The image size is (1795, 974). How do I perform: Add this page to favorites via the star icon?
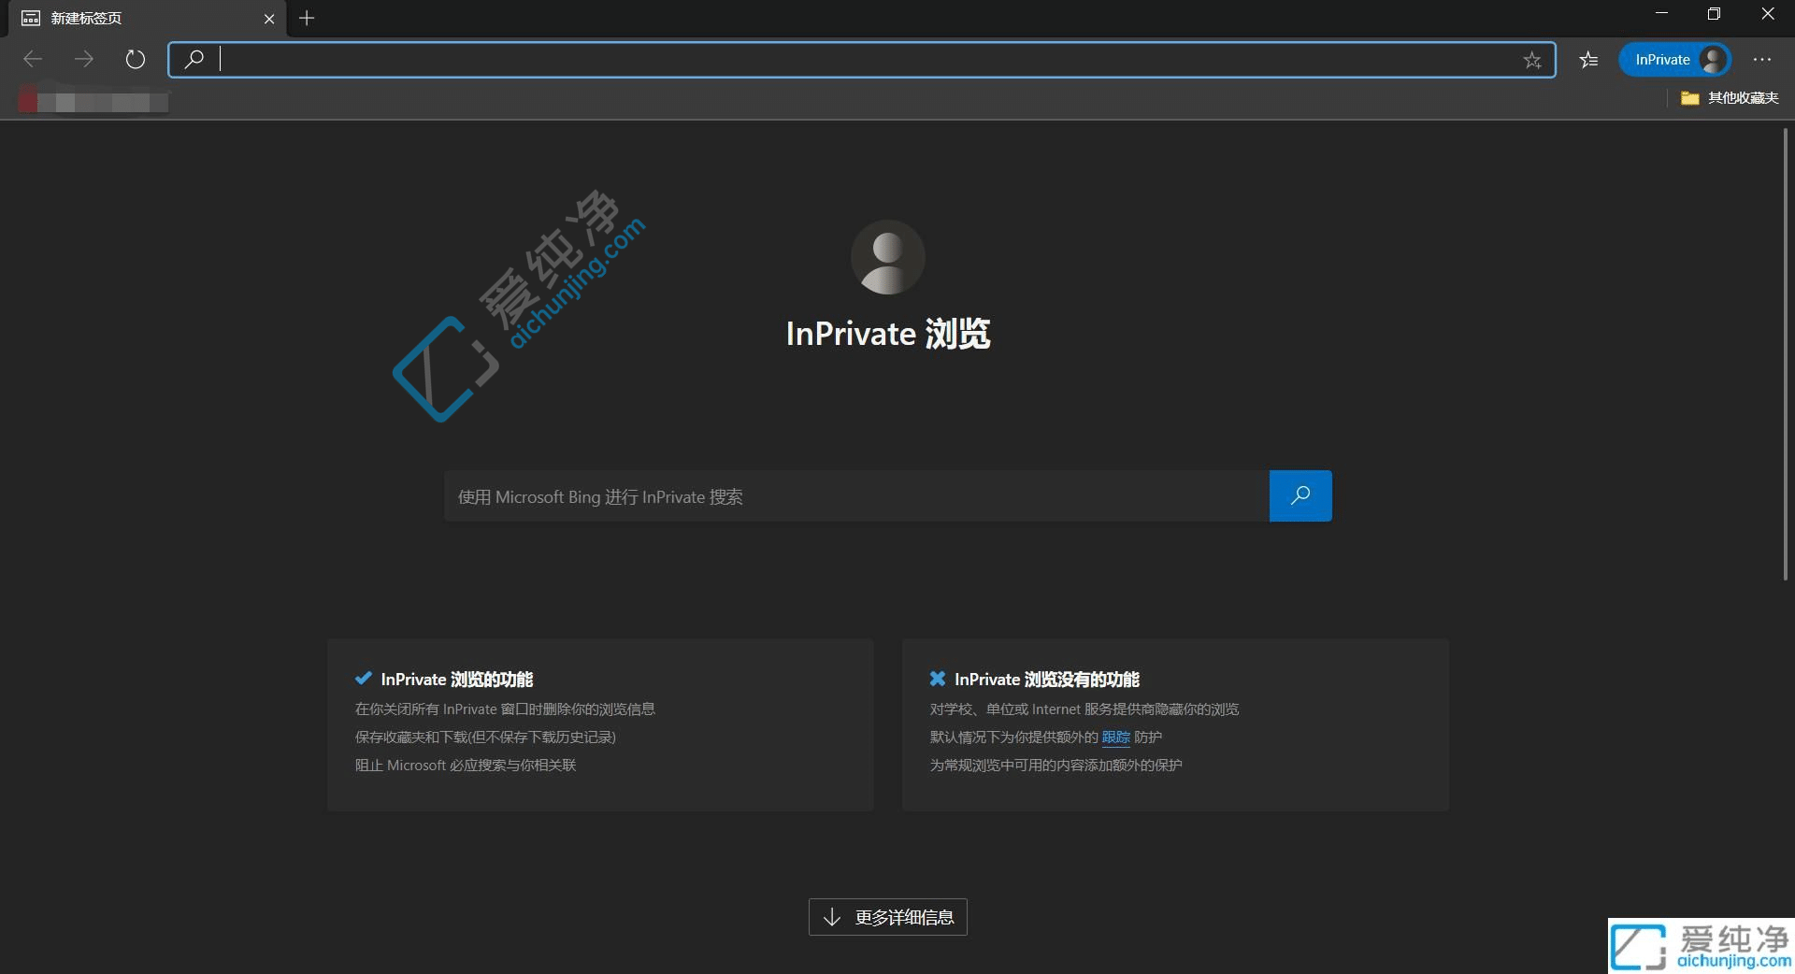(1532, 60)
